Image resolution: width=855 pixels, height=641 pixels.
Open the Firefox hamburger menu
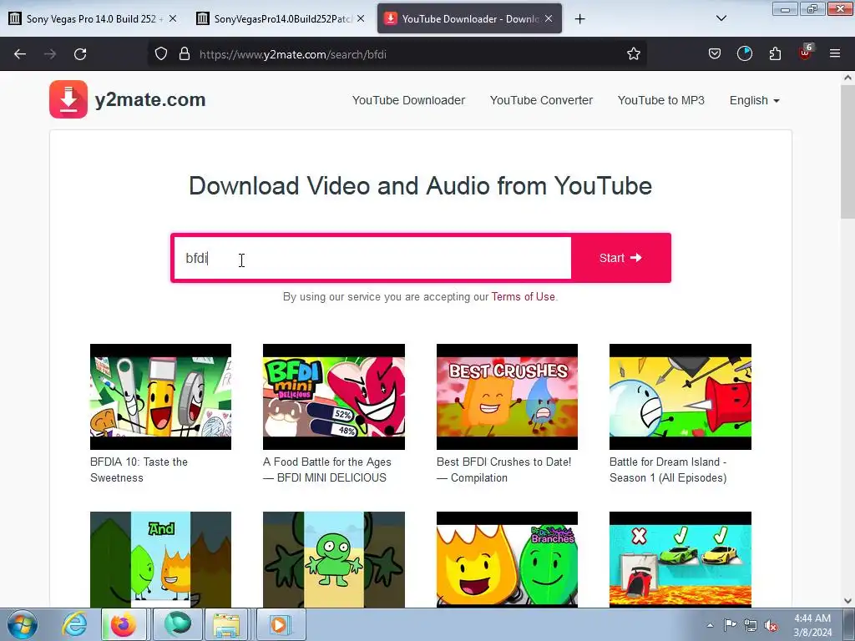pyautogui.click(x=835, y=53)
